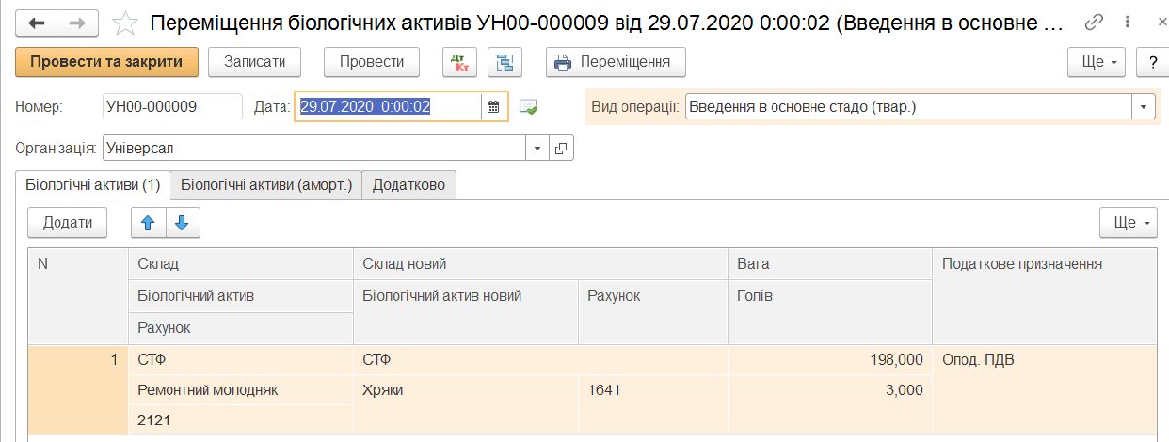Open the document structure icon
Viewport: 1169px width, 442px height.
tap(505, 62)
